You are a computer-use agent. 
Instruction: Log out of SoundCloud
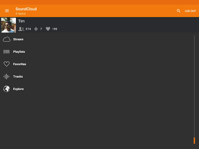pyautogui.click(x=190, y=11)
